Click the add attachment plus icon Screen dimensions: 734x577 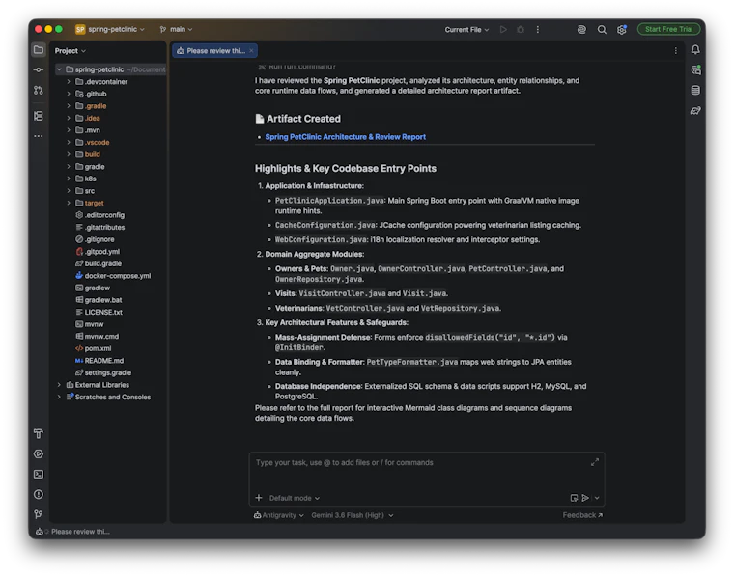(259, 498)
